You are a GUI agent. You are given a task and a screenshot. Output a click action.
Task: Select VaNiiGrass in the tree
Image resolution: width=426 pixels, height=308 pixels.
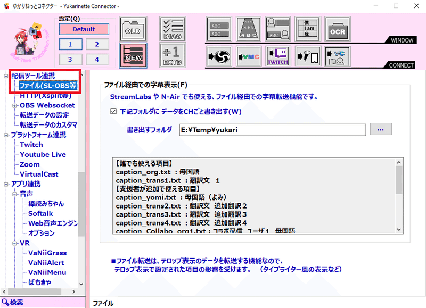[47, 253]
